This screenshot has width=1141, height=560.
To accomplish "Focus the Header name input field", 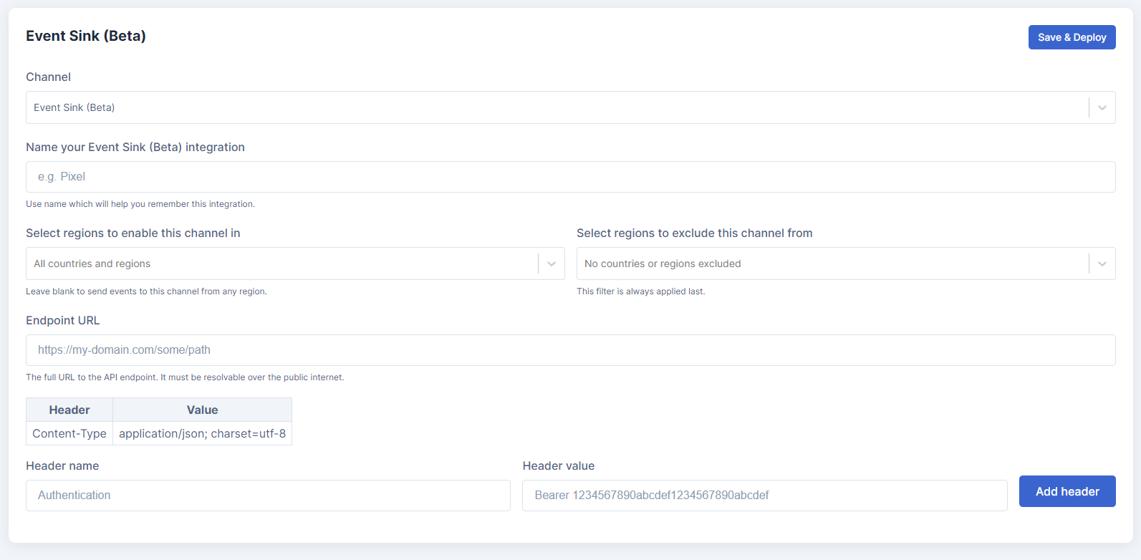I will click(268, 496).
